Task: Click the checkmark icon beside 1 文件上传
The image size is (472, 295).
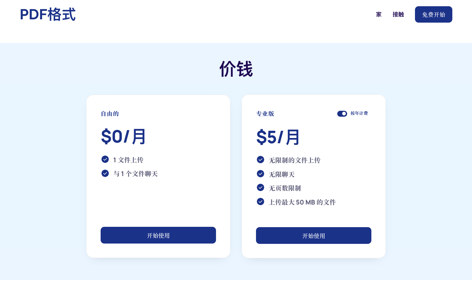Action: tap(105, 159)
